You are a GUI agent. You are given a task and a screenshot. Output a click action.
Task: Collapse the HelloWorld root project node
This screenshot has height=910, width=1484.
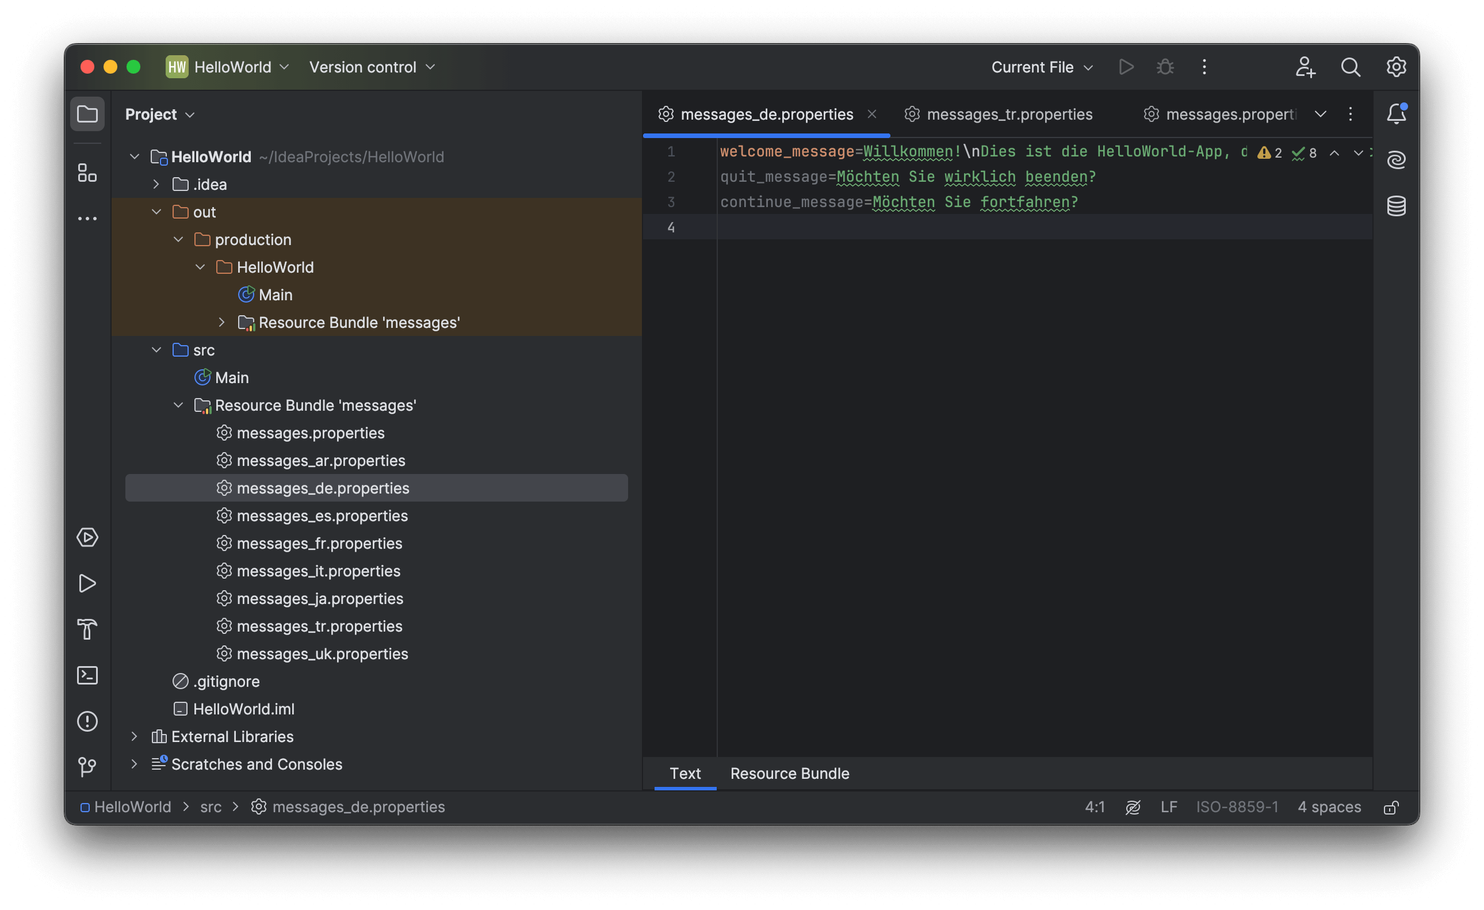[134, 156]
